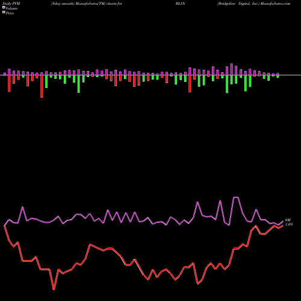
Task: Click the '0M' volume value label
Action: 288,220
